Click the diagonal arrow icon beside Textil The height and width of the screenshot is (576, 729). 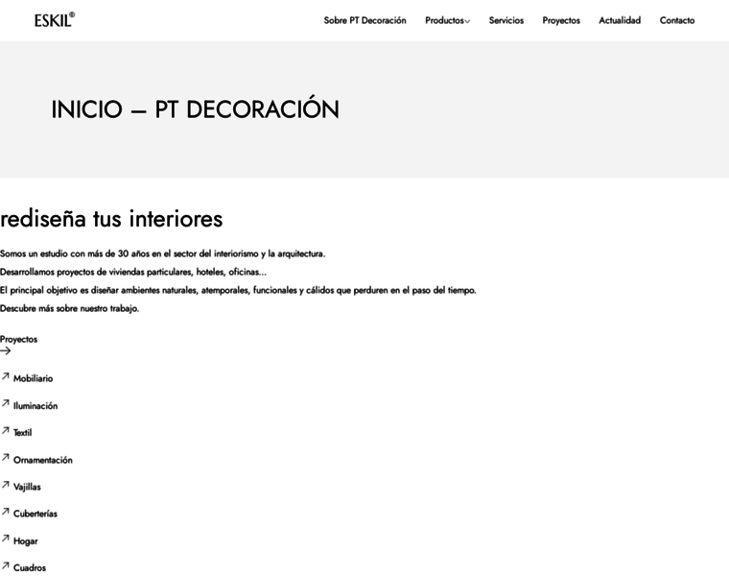click(x=6, y=430)
